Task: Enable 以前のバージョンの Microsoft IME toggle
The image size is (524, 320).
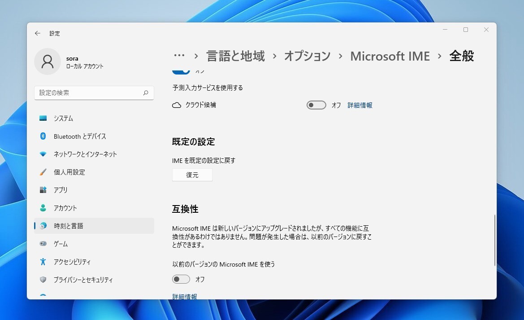Action: (x=181, y=280)
